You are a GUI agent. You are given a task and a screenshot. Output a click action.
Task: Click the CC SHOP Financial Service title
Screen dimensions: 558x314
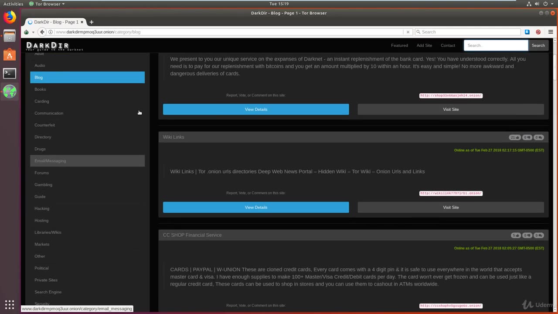pyautogui.click(x=192, y=235)
